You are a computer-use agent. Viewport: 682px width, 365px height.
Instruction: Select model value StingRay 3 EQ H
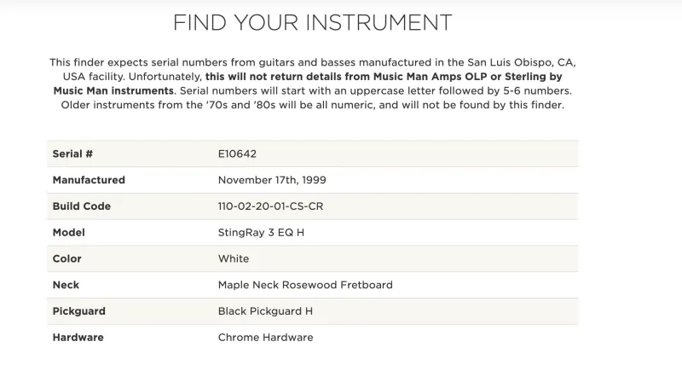point(261,232)
